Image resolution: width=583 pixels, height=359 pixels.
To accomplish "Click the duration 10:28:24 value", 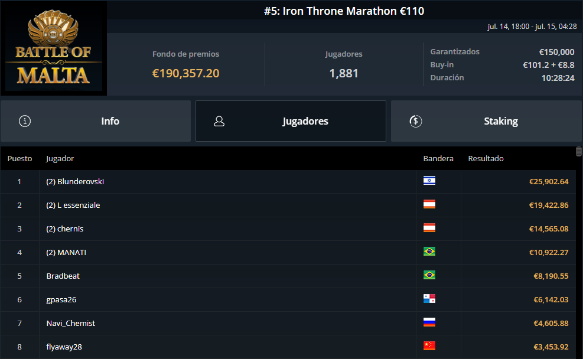I will point(558,78).
